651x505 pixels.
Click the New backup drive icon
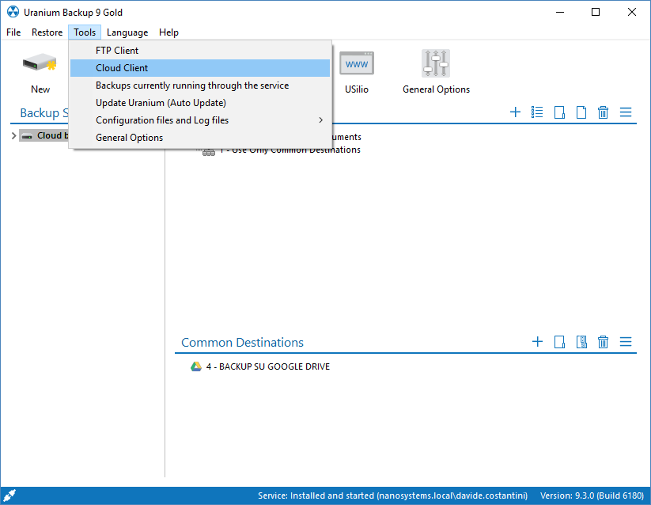coord(40,63)
